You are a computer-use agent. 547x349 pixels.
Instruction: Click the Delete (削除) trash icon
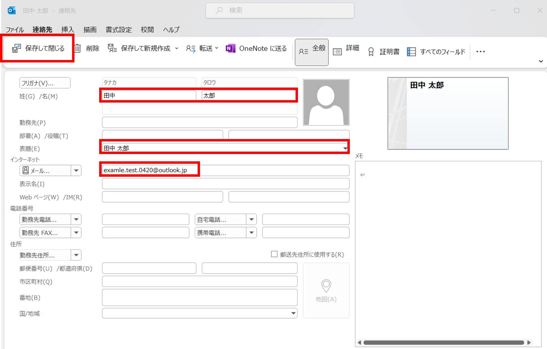78,49
